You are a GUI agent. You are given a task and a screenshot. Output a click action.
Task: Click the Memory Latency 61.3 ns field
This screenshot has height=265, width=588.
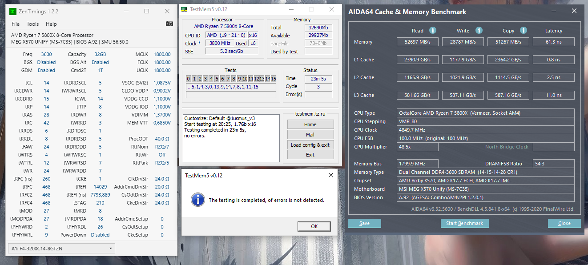coord(554,42)
